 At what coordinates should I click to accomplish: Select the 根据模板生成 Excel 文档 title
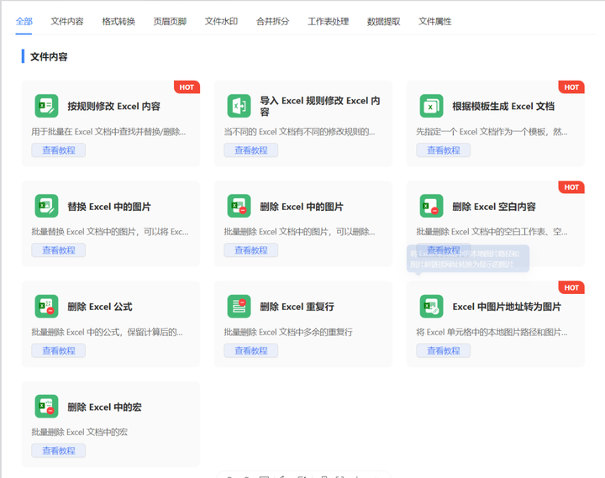tap(503, 106)
